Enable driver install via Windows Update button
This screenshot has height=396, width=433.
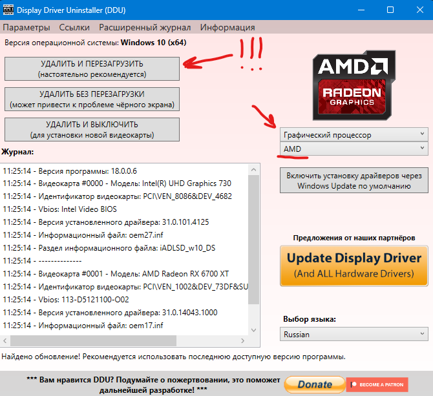[x=354, y=180]
